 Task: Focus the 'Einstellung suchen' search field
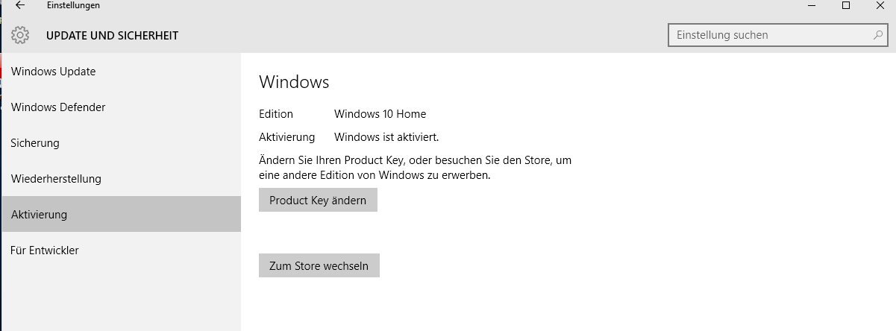(x=778, y=35)
